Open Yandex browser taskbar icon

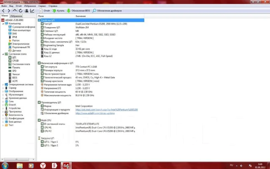[x=43, y=166]
